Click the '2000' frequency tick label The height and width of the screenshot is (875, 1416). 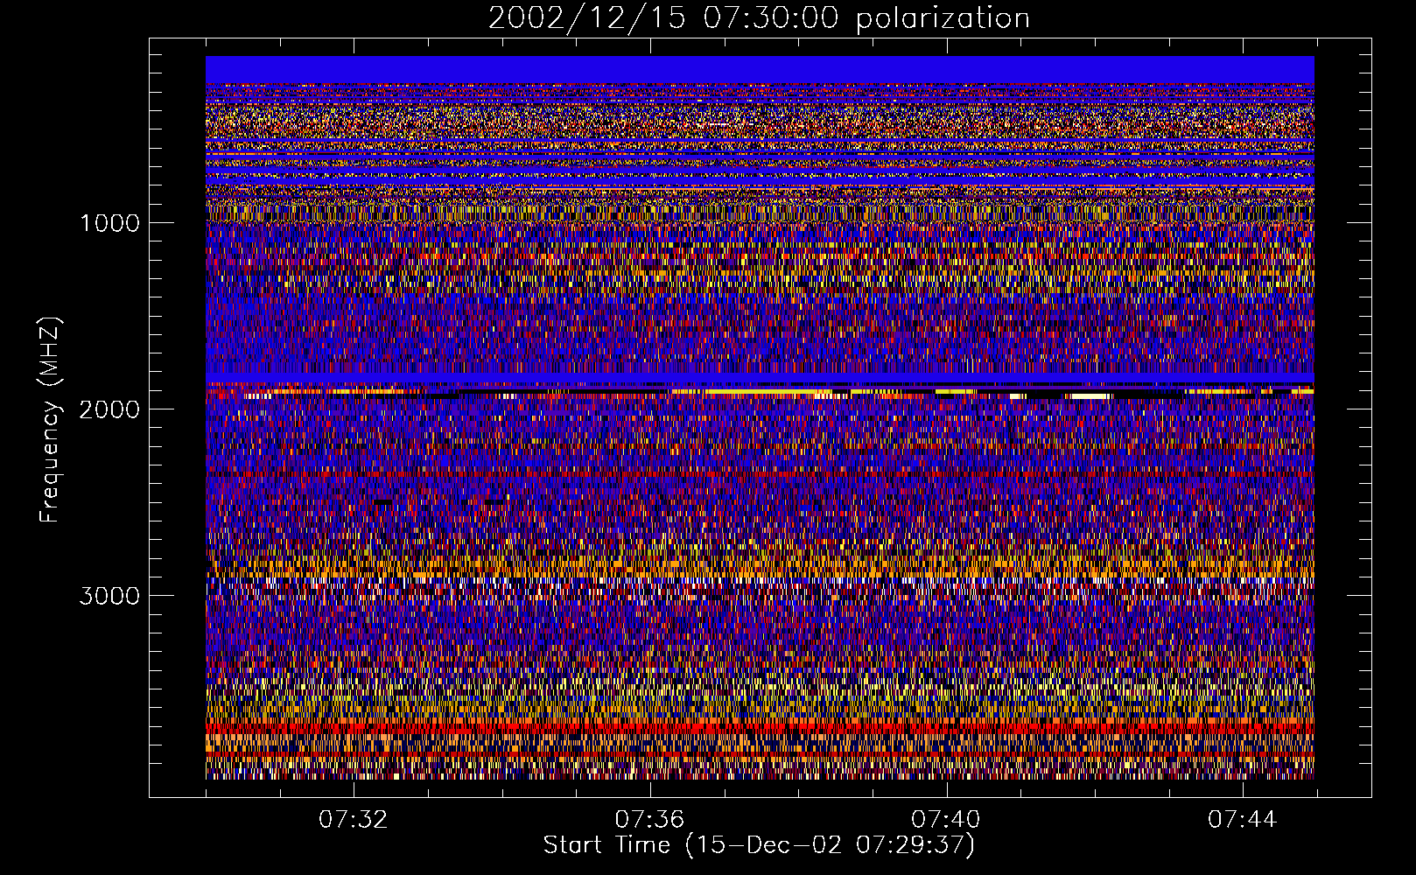[x=109, y=409]
